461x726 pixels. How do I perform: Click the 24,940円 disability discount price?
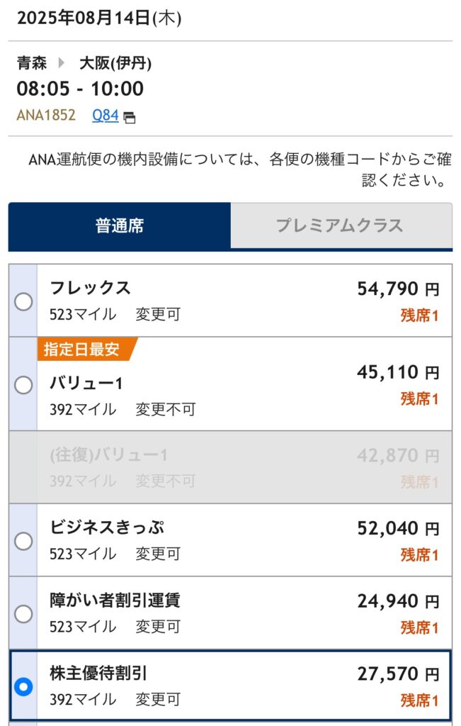(398, 601)
